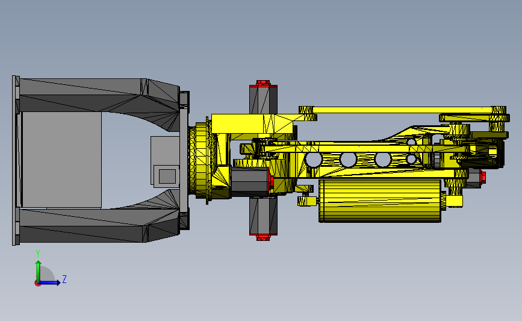Viewport: 522px width, 321px height.
Task: Click the blue Z axis arrow on the triad
Action: click(50, 282)
